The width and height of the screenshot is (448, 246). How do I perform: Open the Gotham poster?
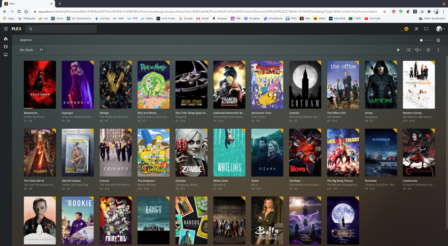pos(305,85)
